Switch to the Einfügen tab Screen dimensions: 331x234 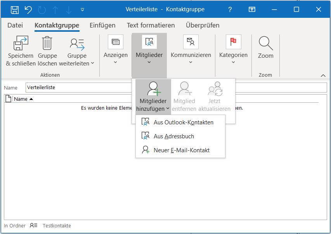(x=102, y=25)
